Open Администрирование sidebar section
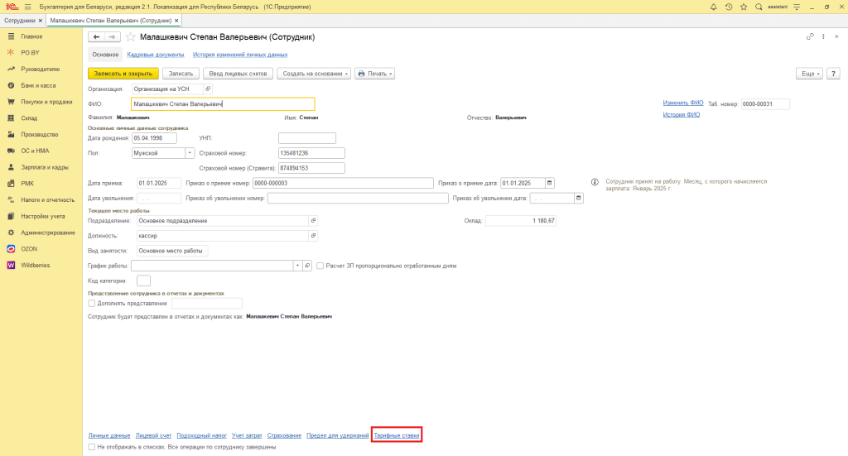 [x=47, y=233]
